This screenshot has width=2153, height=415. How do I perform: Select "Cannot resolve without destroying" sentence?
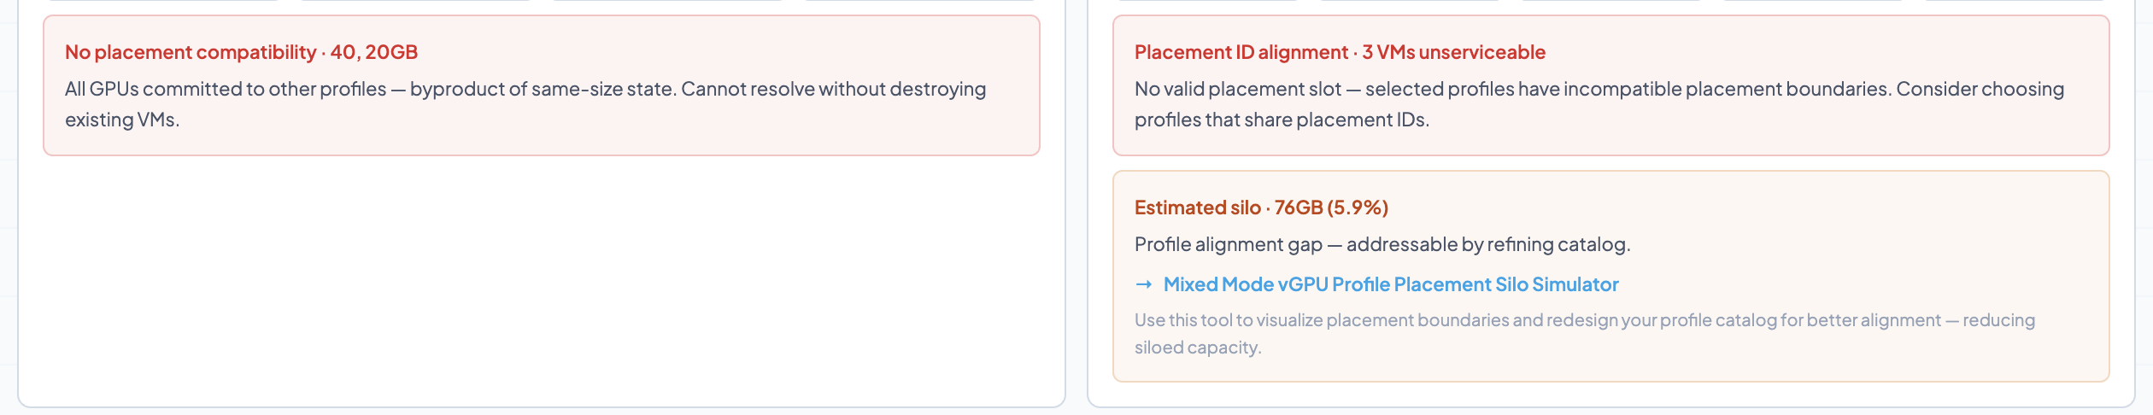point(833,89)
